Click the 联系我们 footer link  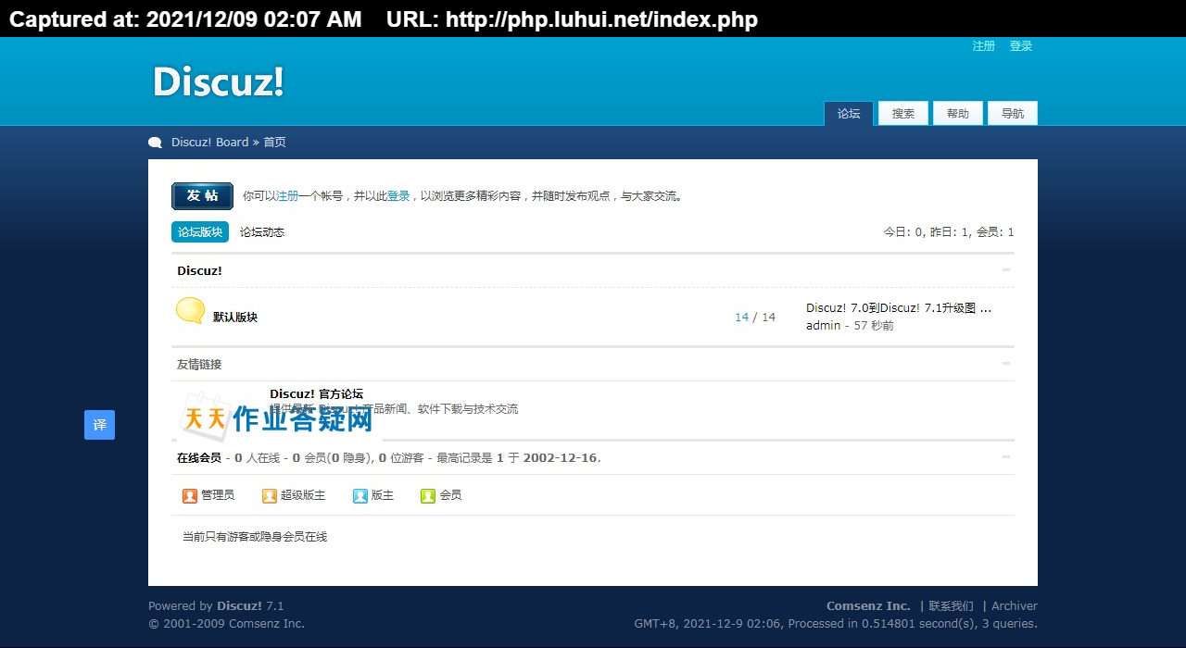click(x=952, y=606)
